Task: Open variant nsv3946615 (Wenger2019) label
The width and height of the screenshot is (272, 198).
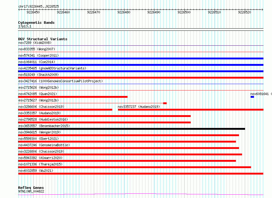Action: pyautogui.click(x=39, y=132)
